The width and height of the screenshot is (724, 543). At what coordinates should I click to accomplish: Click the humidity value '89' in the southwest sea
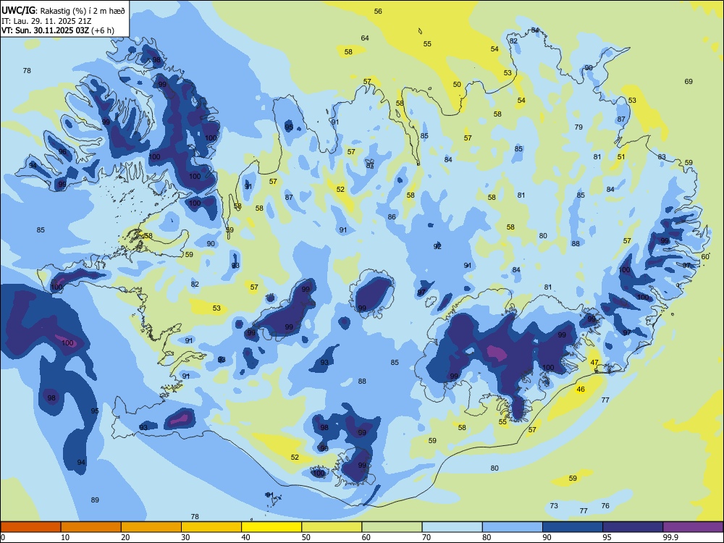pyautogui.click(x=95, y=500)
